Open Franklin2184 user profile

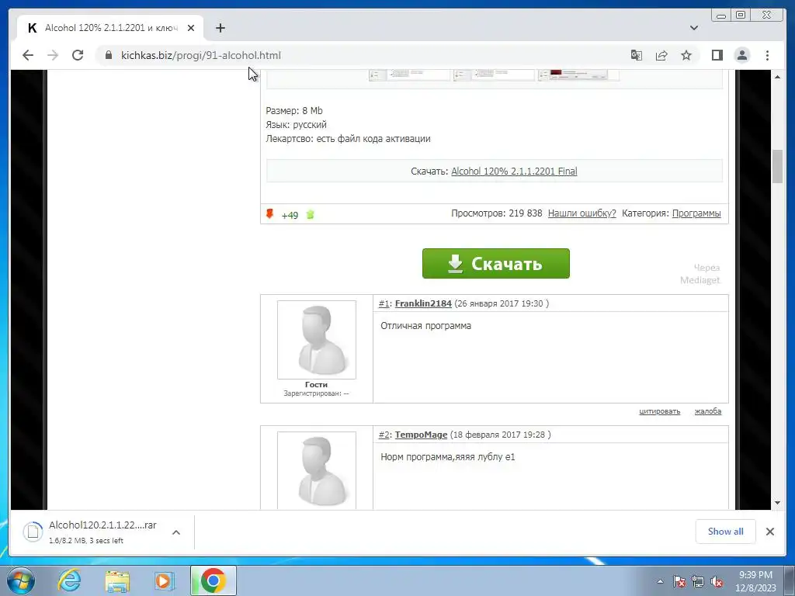point(423,303)
